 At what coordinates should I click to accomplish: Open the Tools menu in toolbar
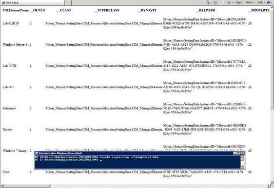[x=261, y=2]
